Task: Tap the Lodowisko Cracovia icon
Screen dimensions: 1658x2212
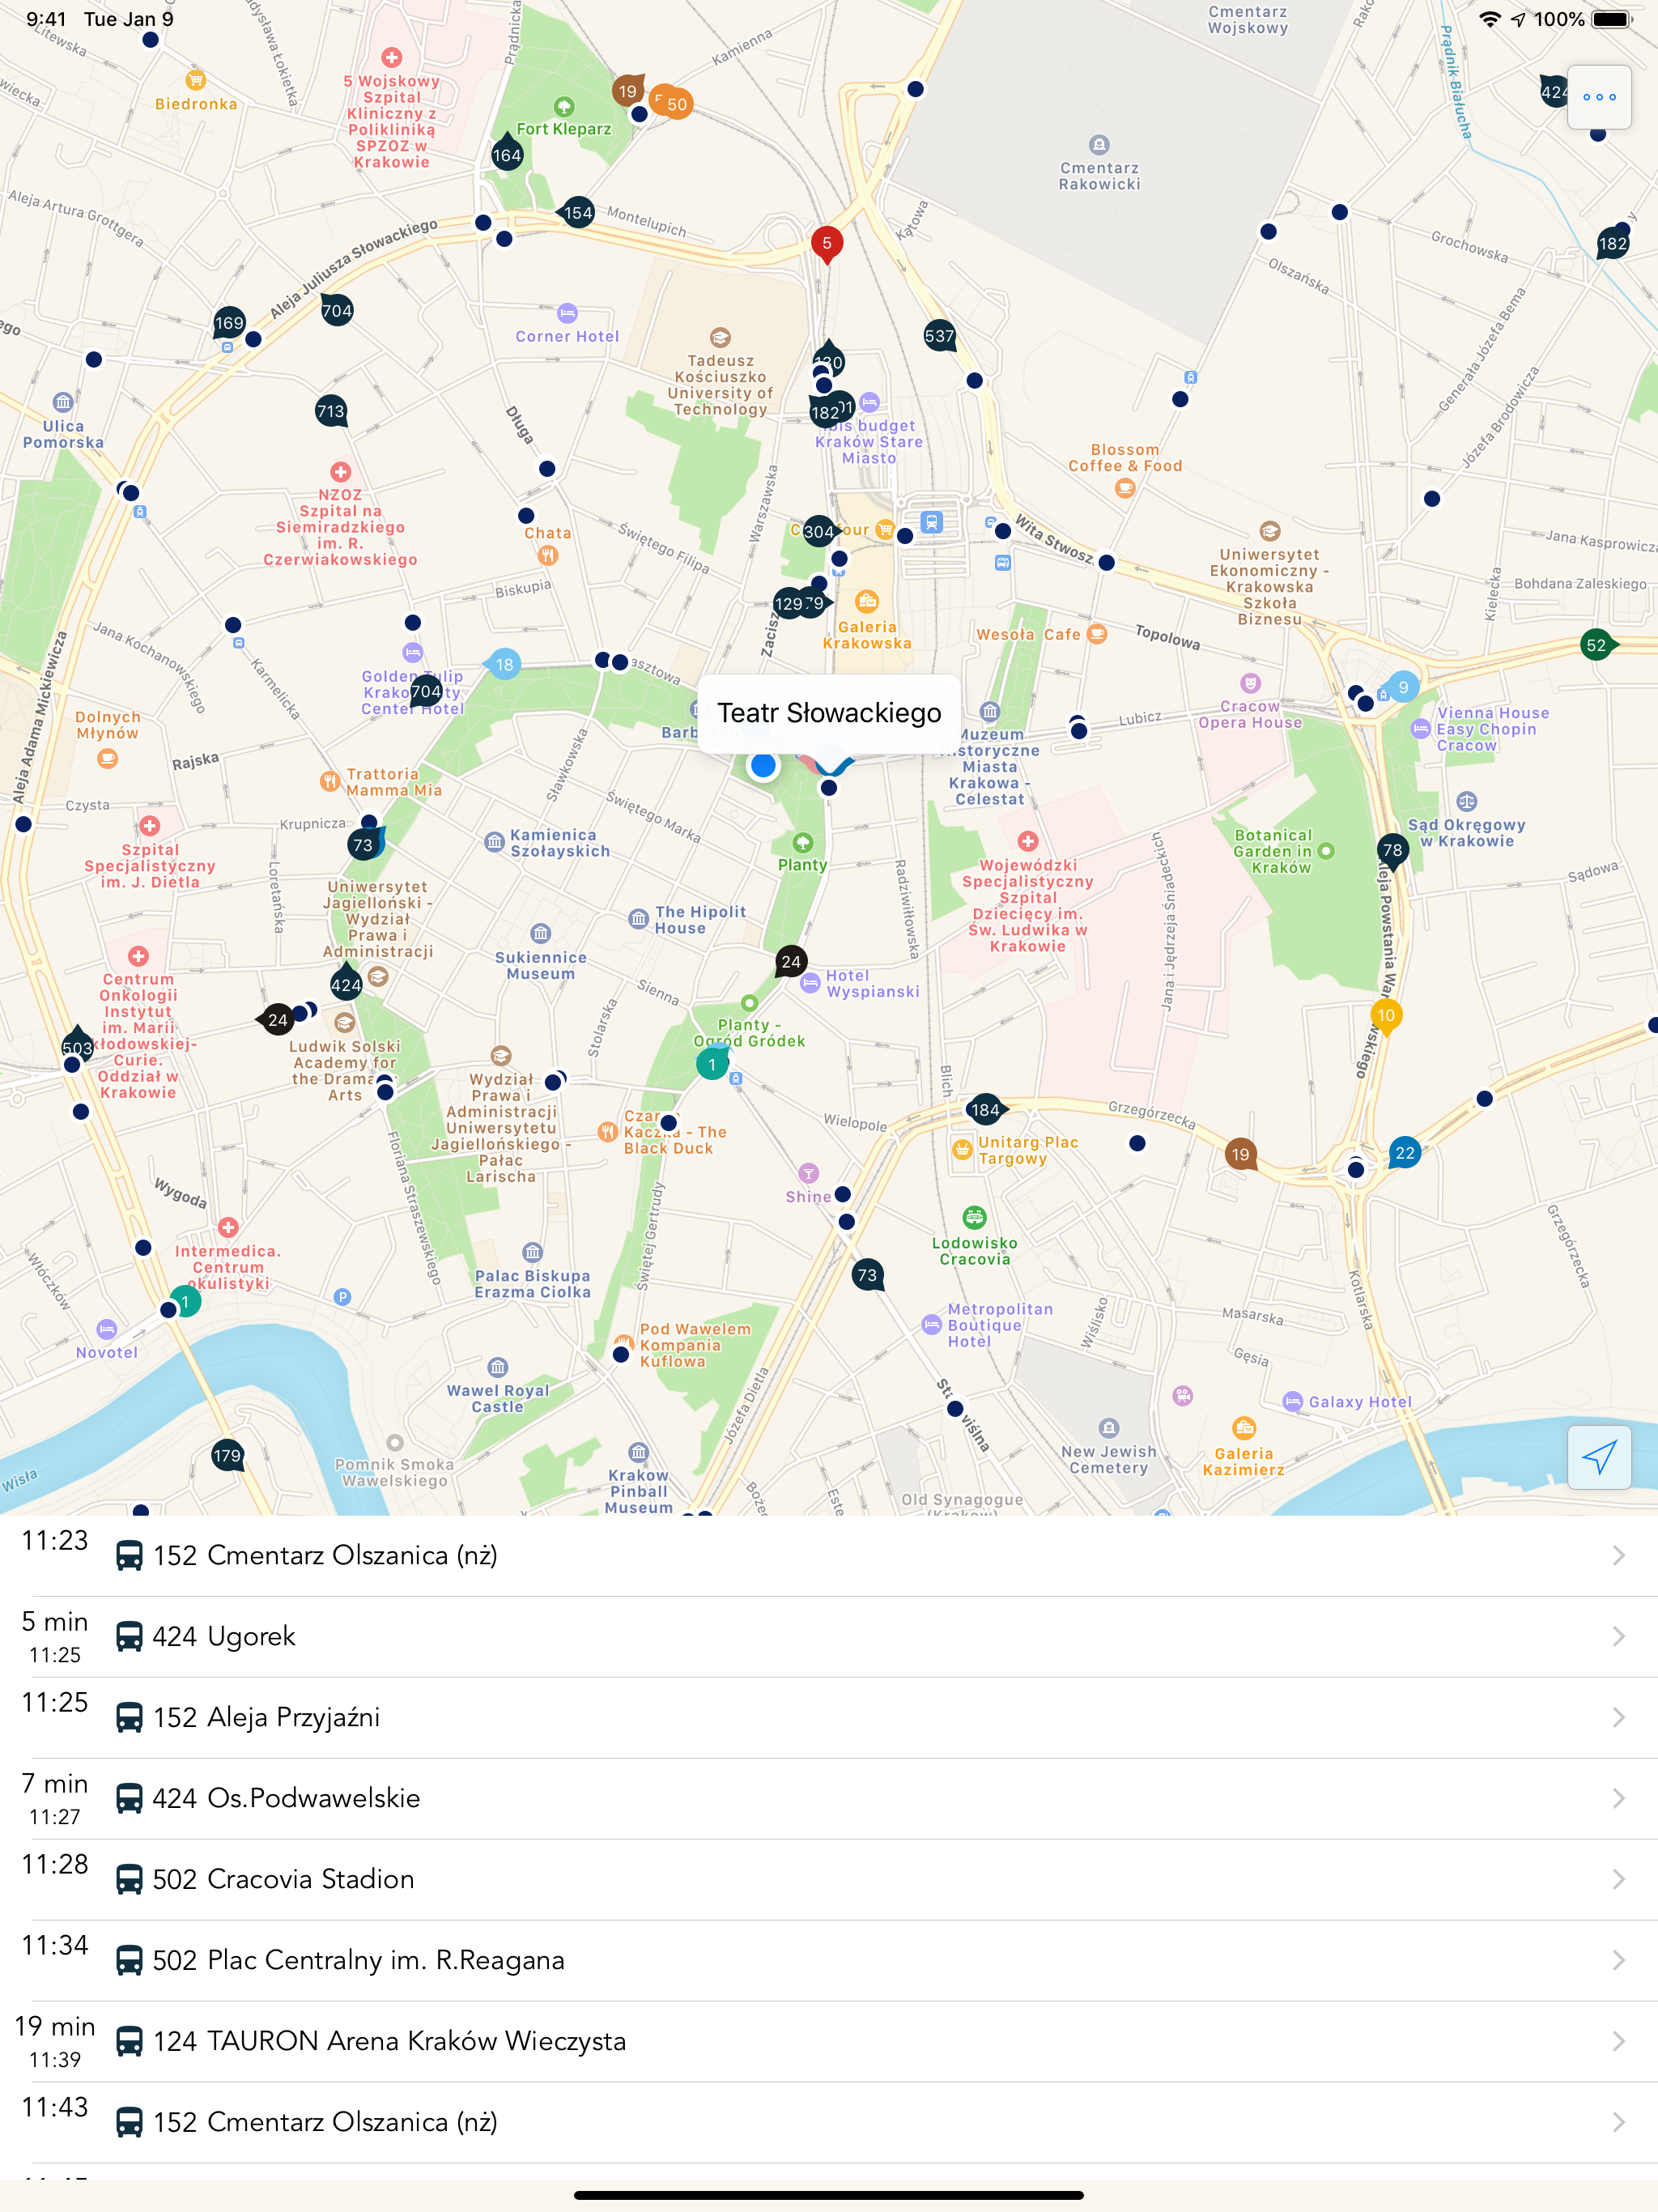Action: (x=974, y=1217)
